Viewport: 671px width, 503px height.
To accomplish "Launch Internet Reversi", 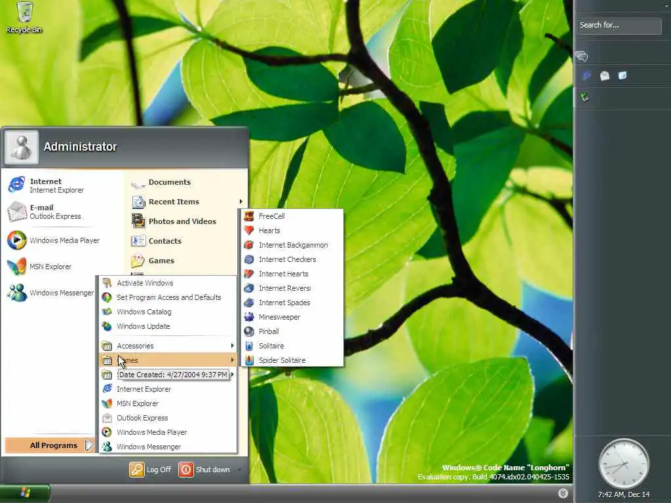I will pos(293,288).
